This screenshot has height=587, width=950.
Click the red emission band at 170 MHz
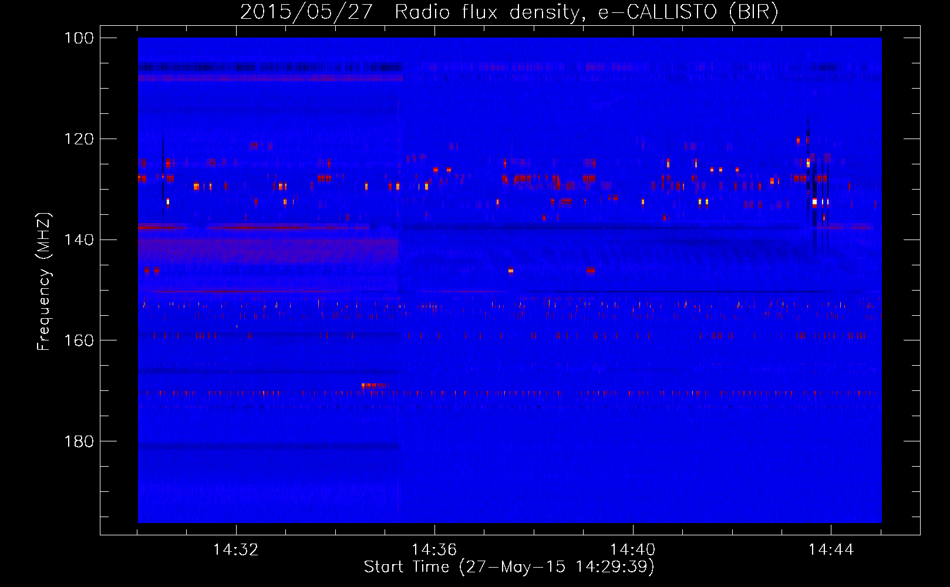pyautogui.click(x=510, y=393)
